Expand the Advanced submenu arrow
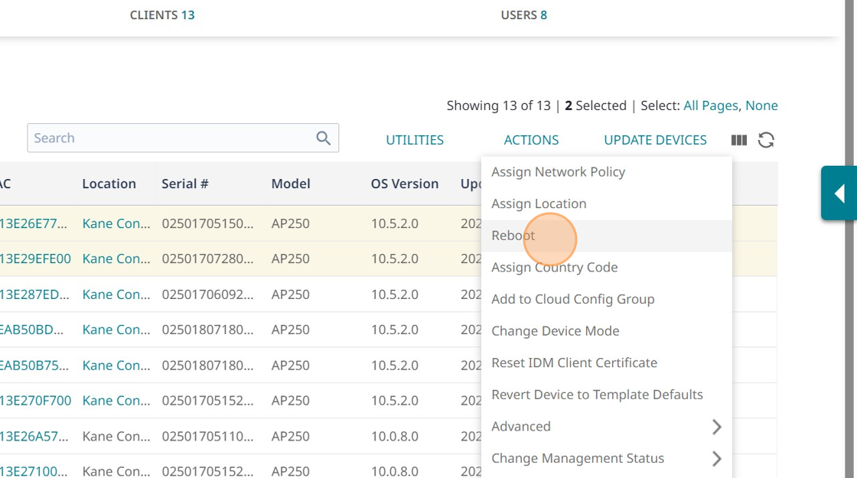Viewport: 857px width, 478px height. coord(716,427)
